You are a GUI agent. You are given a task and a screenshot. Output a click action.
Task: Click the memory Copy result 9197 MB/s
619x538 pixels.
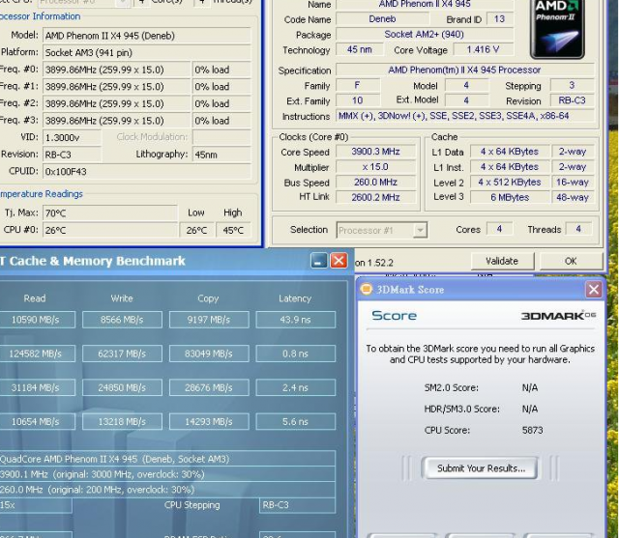click(x=209, y=320)
